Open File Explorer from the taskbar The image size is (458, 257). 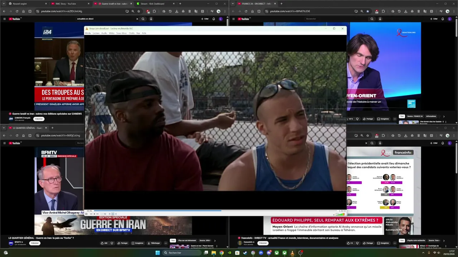[214, 253]
